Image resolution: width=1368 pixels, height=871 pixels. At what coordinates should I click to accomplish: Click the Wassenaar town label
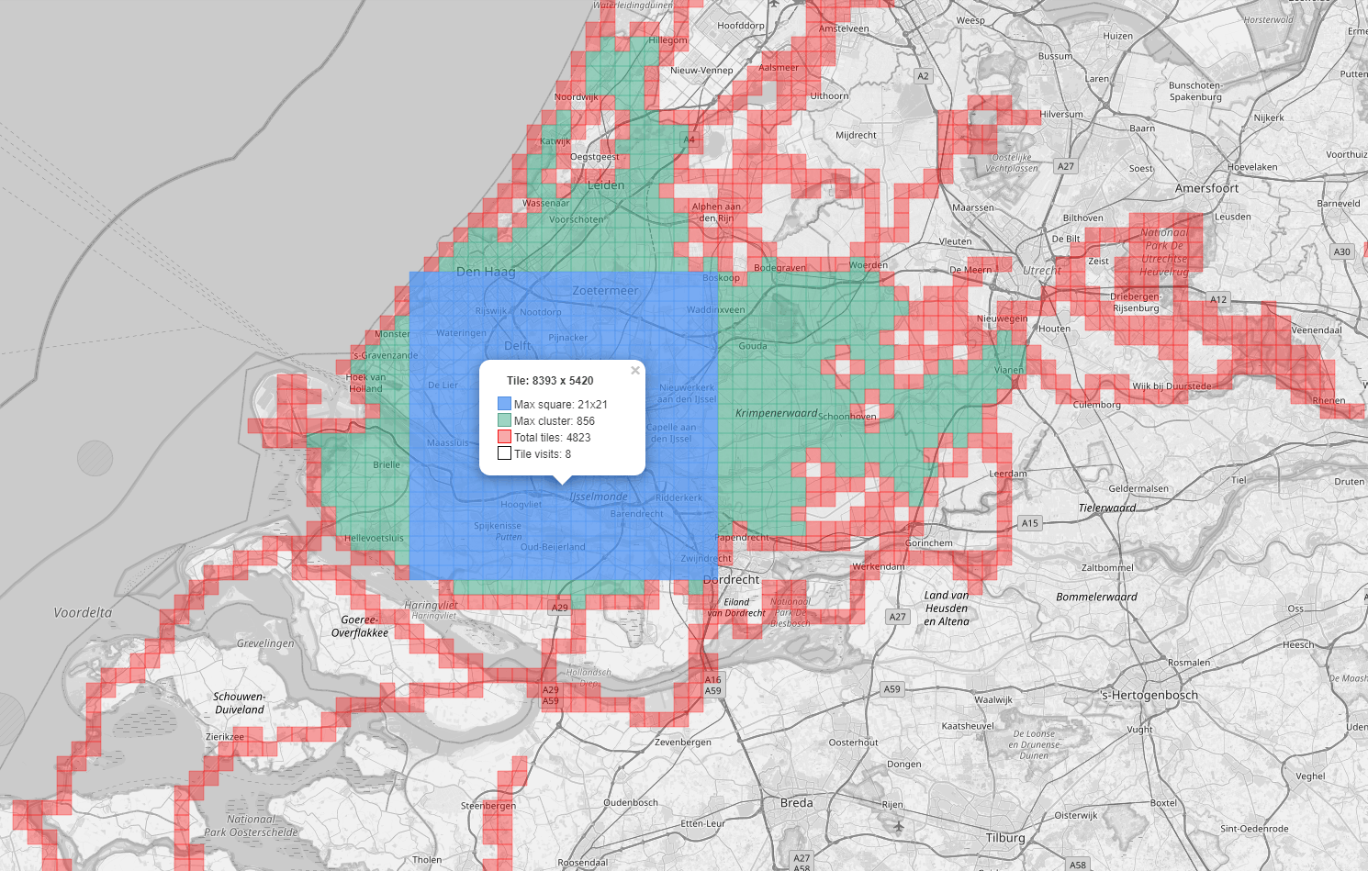[x=546, y=204]
